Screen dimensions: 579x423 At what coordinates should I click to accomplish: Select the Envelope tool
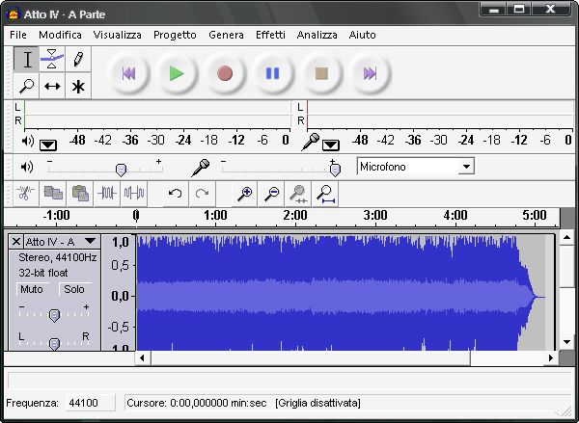pos(52,60)
